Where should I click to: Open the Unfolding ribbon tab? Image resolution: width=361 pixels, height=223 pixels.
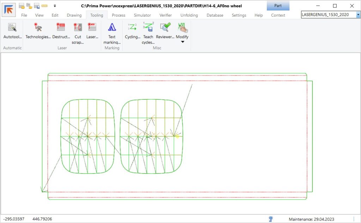pyautogui.click(x=189, y=15)
